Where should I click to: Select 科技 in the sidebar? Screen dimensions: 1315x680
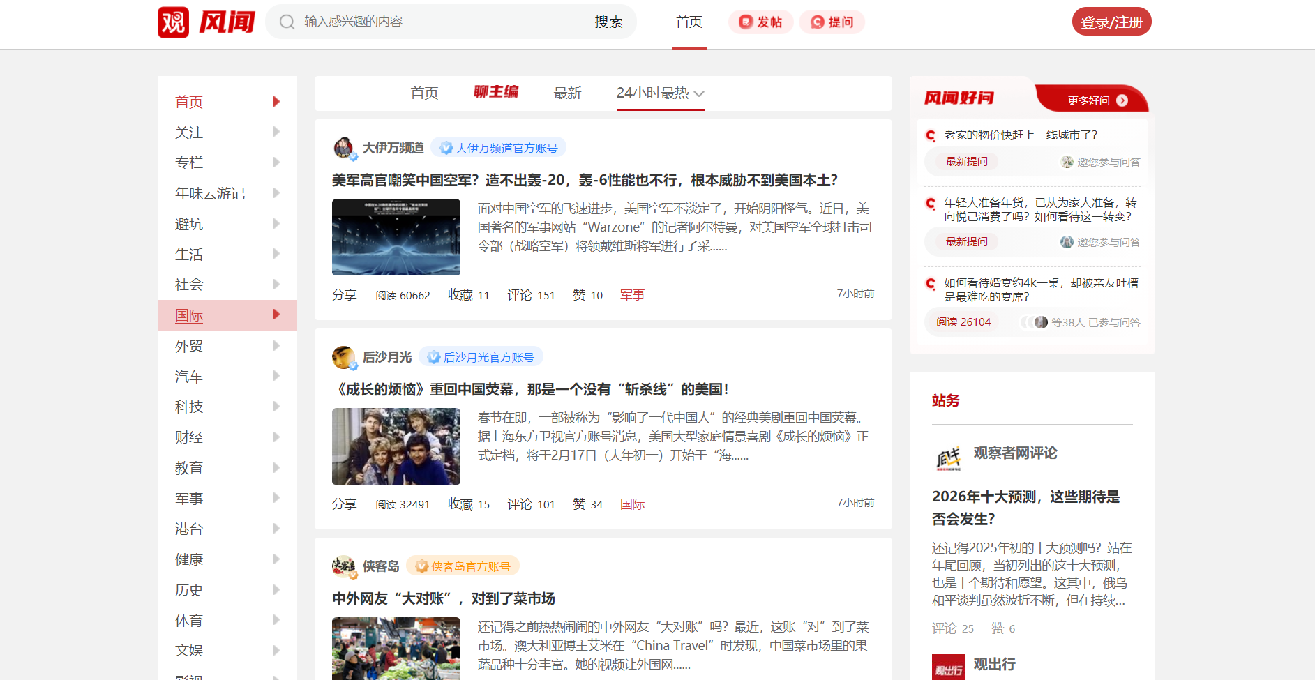point(189,407)
